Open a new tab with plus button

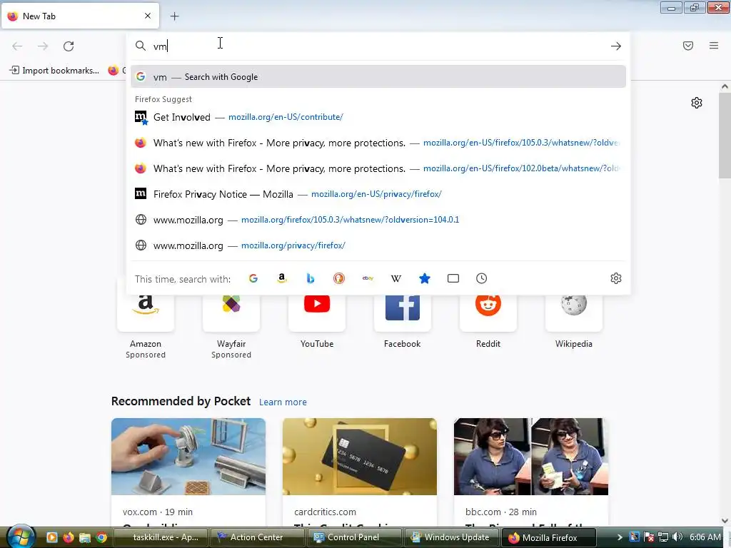(174, 16)
